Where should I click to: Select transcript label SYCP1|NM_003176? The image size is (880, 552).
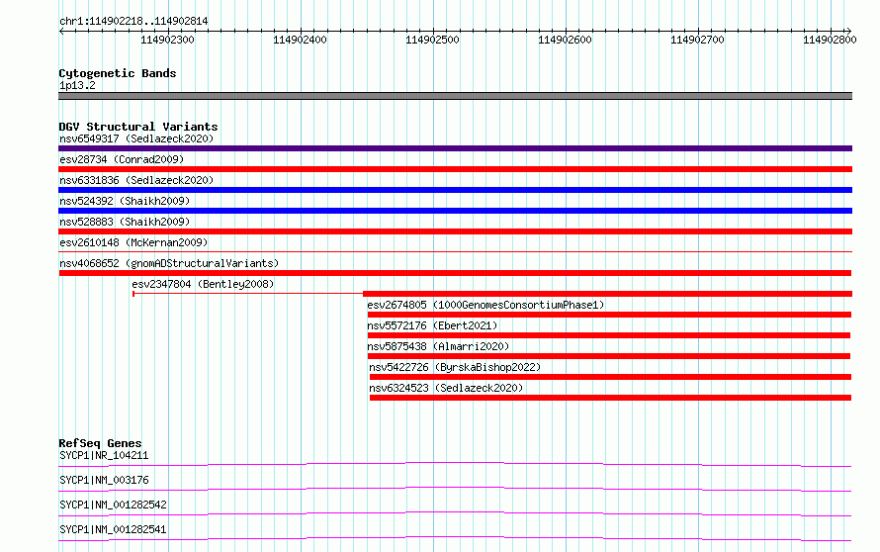pos(104,480)
